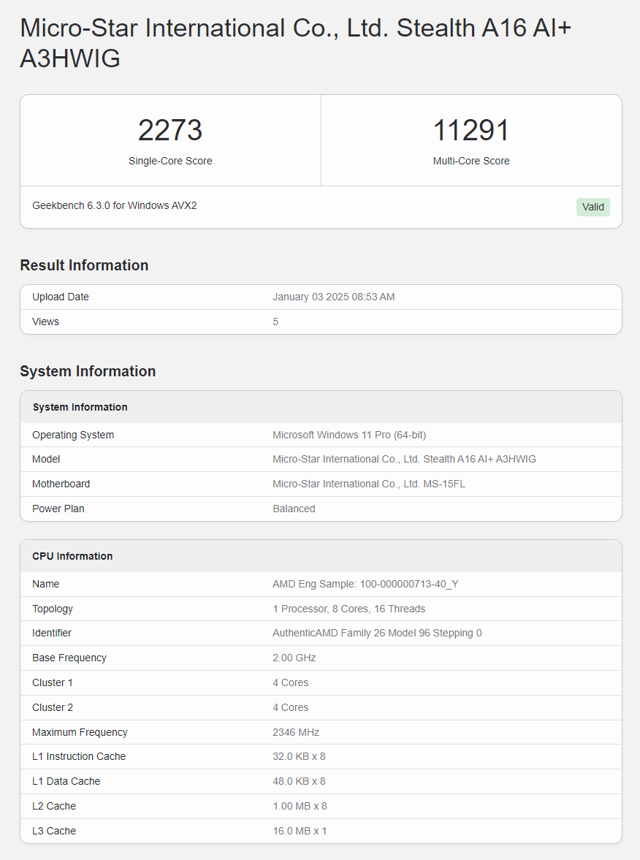Select the single-core score 2273
Screen dimensions: 640x860
click(170, 130)
